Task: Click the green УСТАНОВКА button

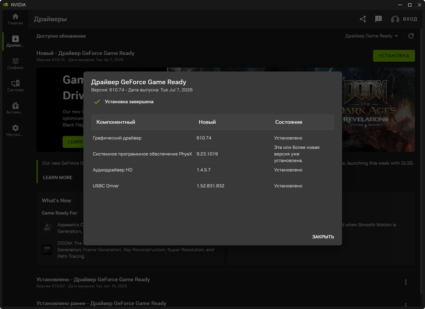Action: (394, 56)
